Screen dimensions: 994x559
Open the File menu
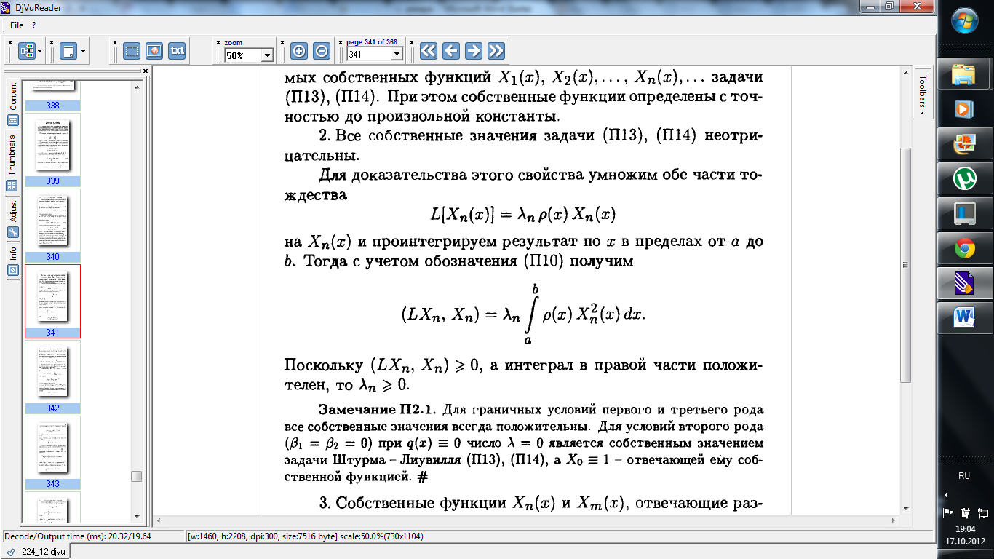[17, 25]
